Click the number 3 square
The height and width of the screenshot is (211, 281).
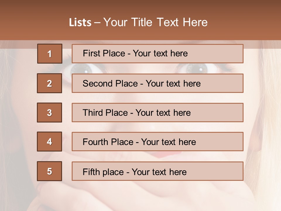pos(49,113)
